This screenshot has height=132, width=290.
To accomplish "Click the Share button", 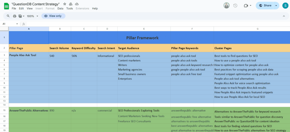I will 265,6.
